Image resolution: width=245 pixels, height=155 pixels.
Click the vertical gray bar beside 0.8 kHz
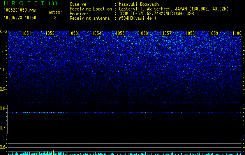(x=7, y=119)
